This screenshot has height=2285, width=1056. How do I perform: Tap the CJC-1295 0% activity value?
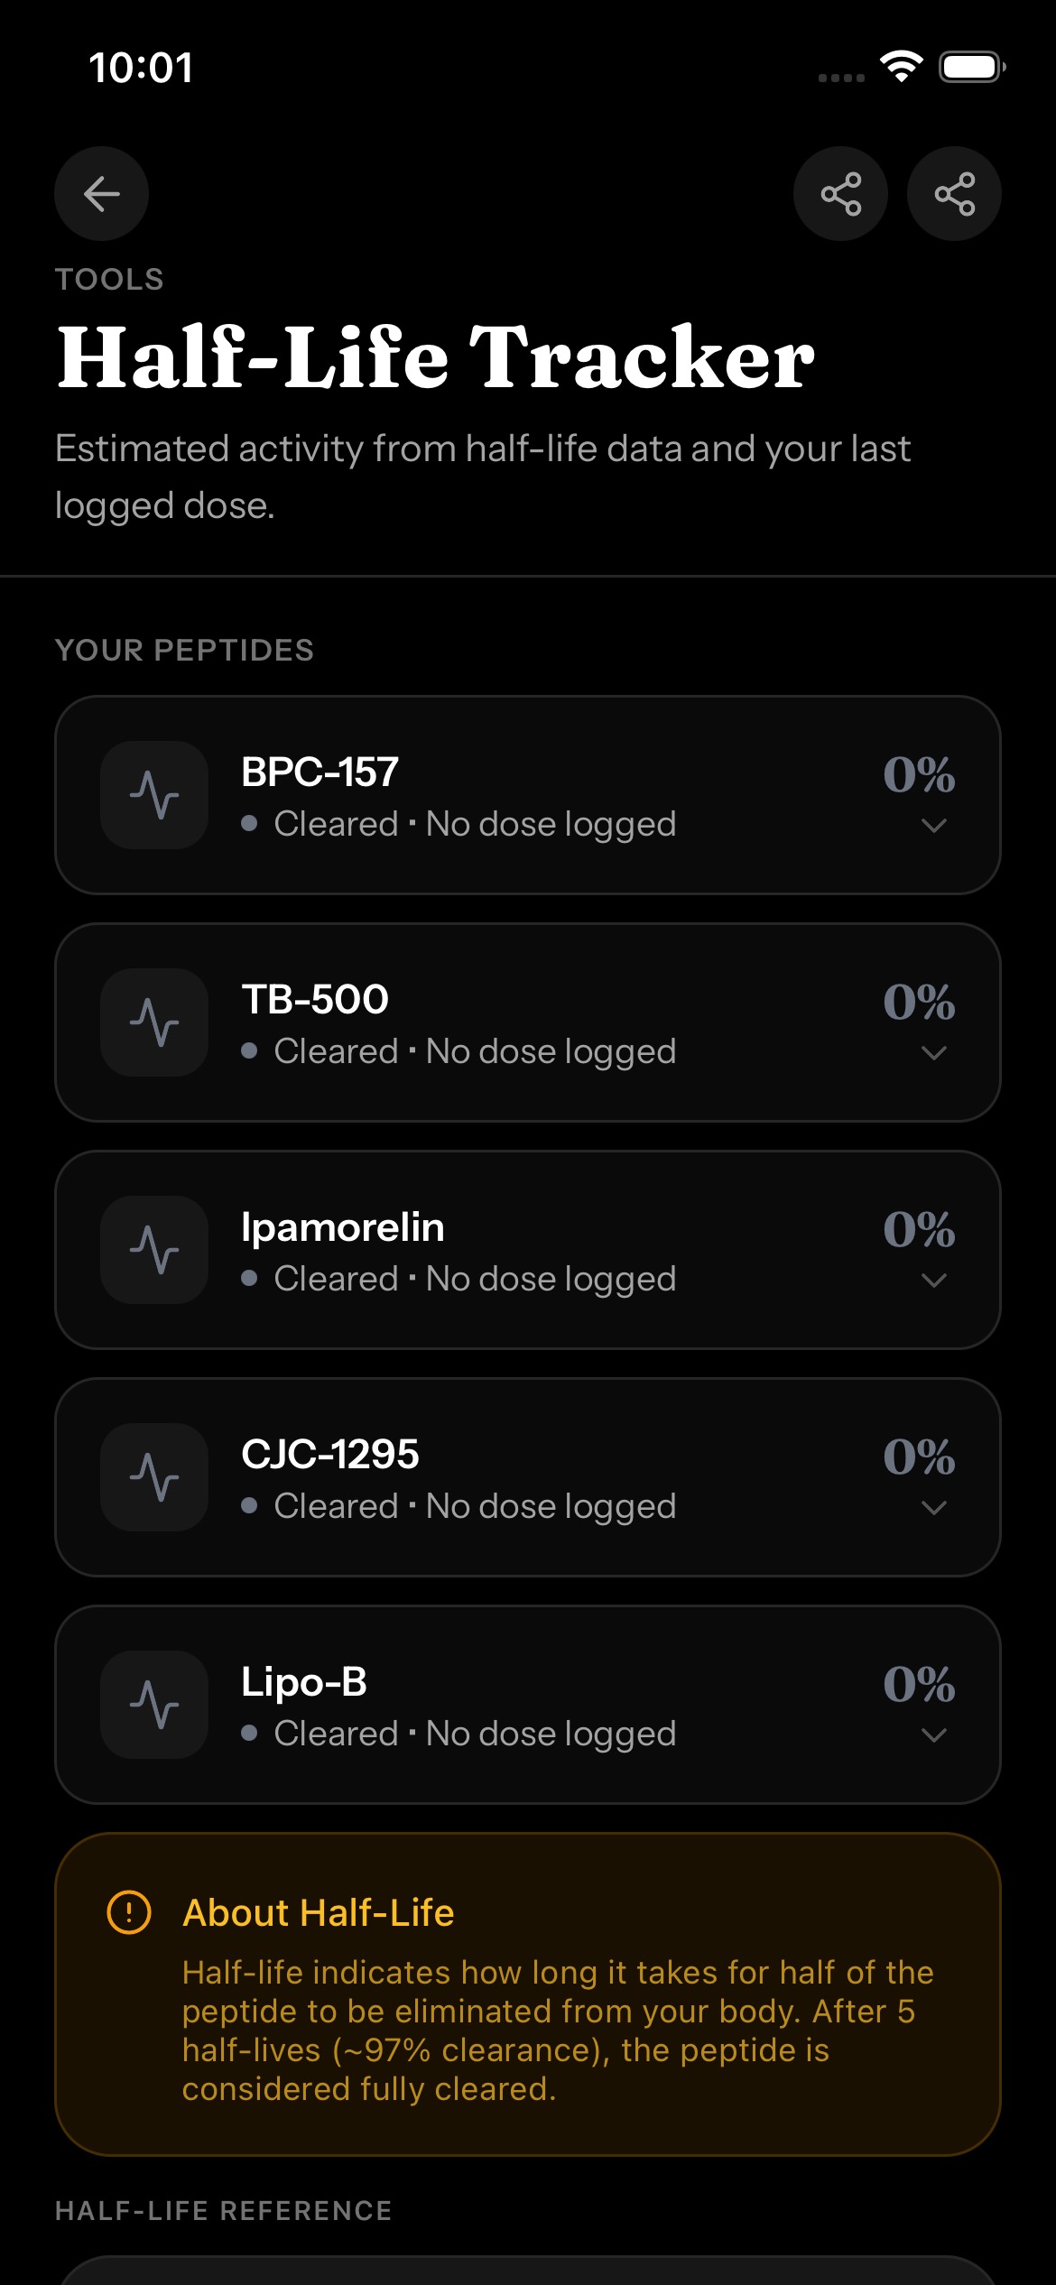[919, 1457]
